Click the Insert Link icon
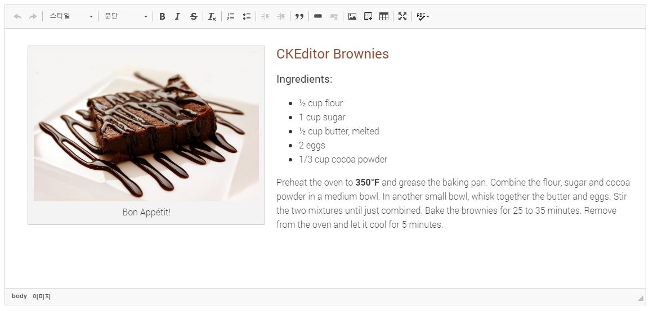The image size is (649, 311). click(x=318, y=16)
